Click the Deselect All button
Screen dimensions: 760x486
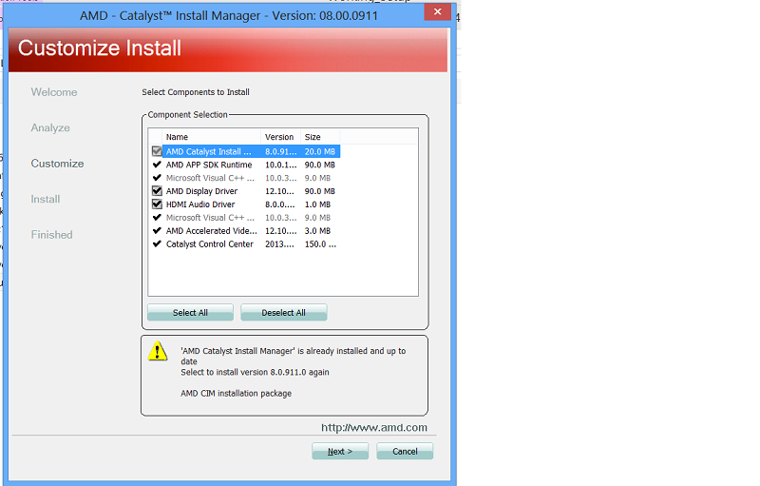(x=283, y=313)
